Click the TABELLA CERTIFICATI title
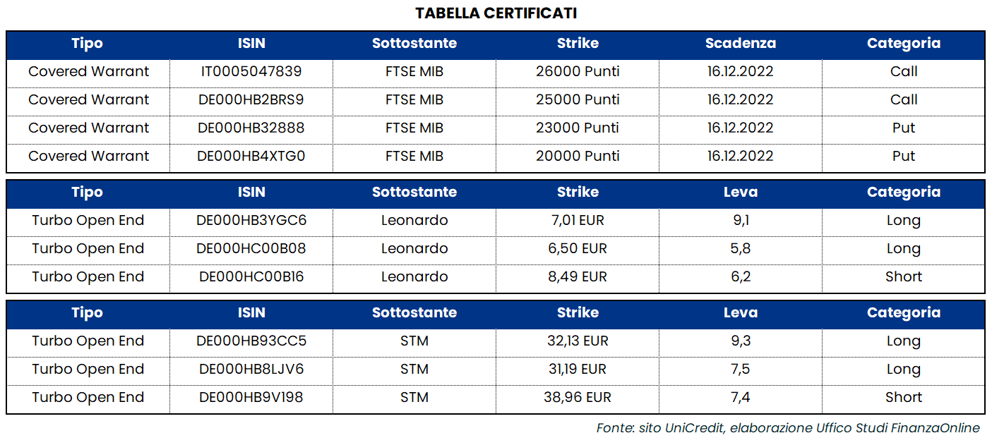This screenshot has height=445, width=992. [496, 13]
